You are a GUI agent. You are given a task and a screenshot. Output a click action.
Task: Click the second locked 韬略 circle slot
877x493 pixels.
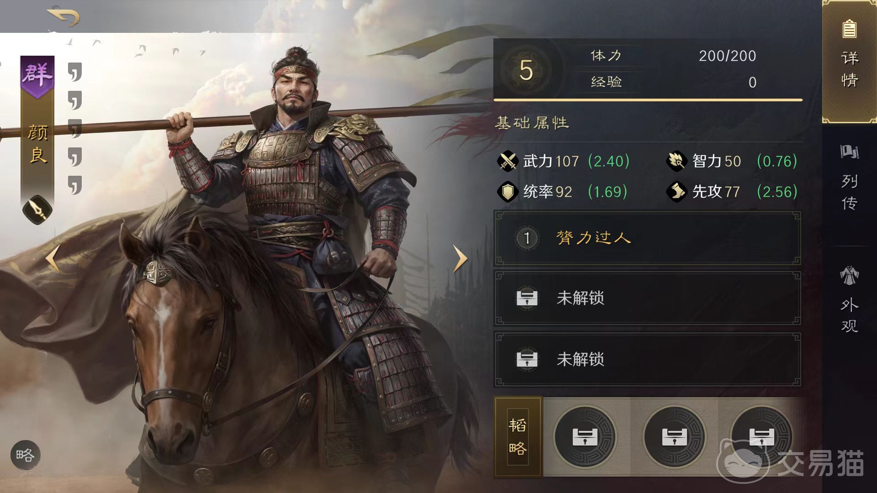click(674, 437)
